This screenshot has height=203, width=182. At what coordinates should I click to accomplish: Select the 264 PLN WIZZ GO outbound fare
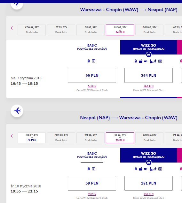click(148, 75)
